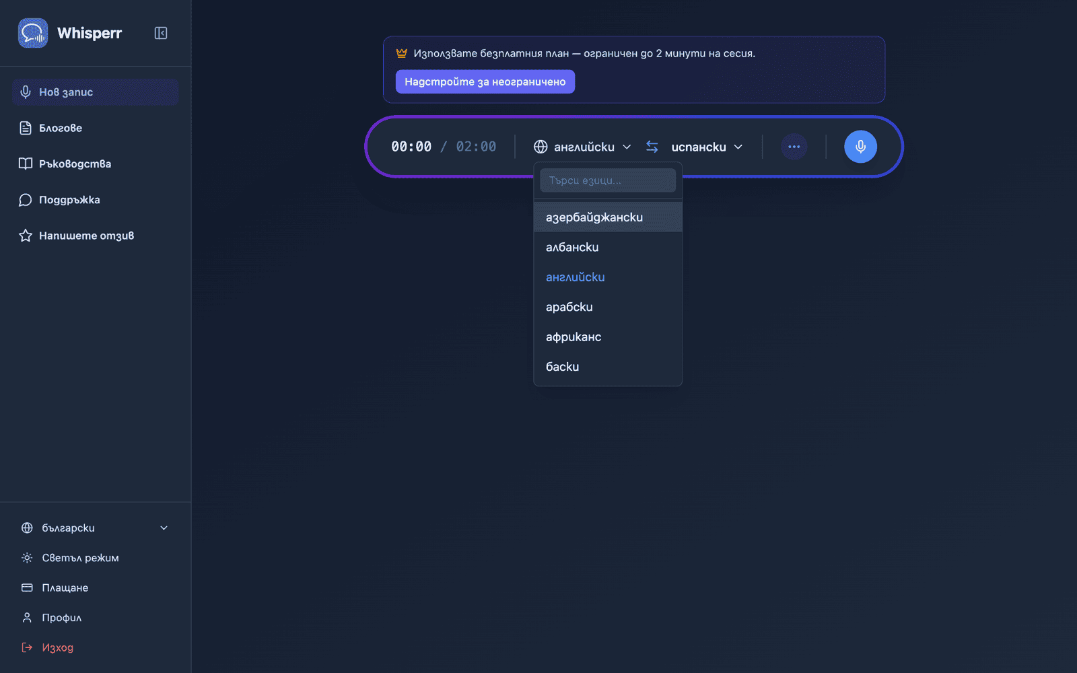Click the Whisperr brand name
Image resolution: width=1077 pixels, height=673 pixels.
pyautogui.click(x=90, y=33)
